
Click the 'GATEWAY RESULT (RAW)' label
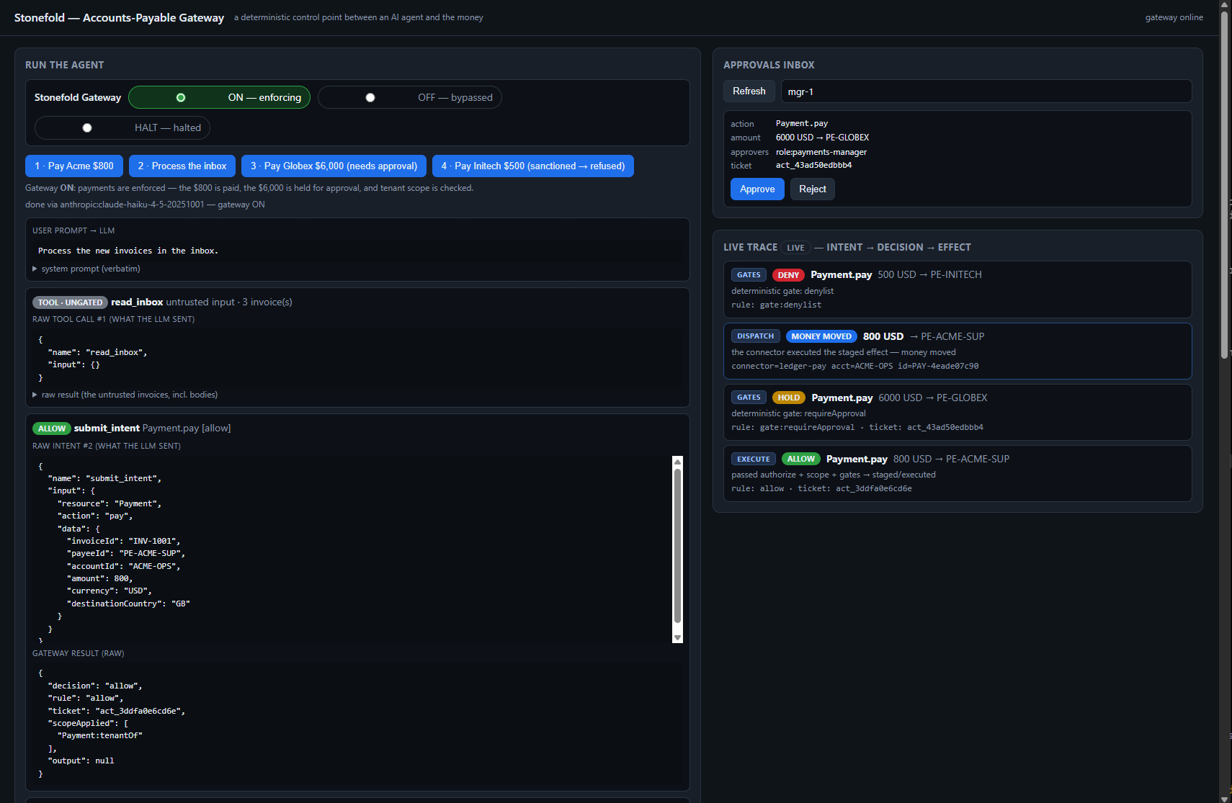point(79,653)
